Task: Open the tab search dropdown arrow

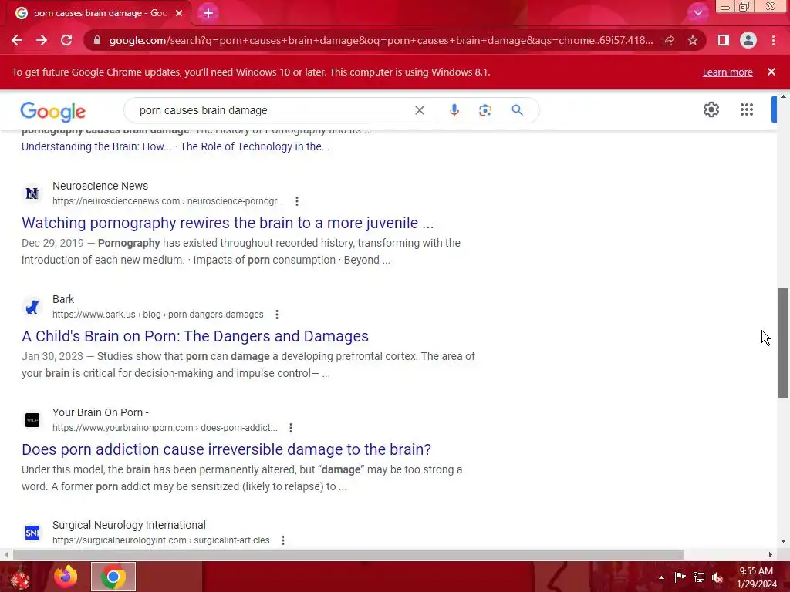Action: click(697, 13)
